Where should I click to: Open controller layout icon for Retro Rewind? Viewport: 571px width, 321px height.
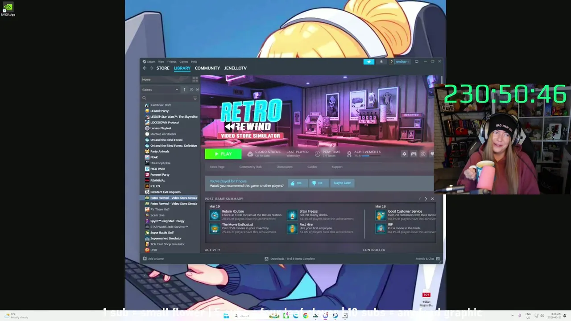(x=414, y=154)
